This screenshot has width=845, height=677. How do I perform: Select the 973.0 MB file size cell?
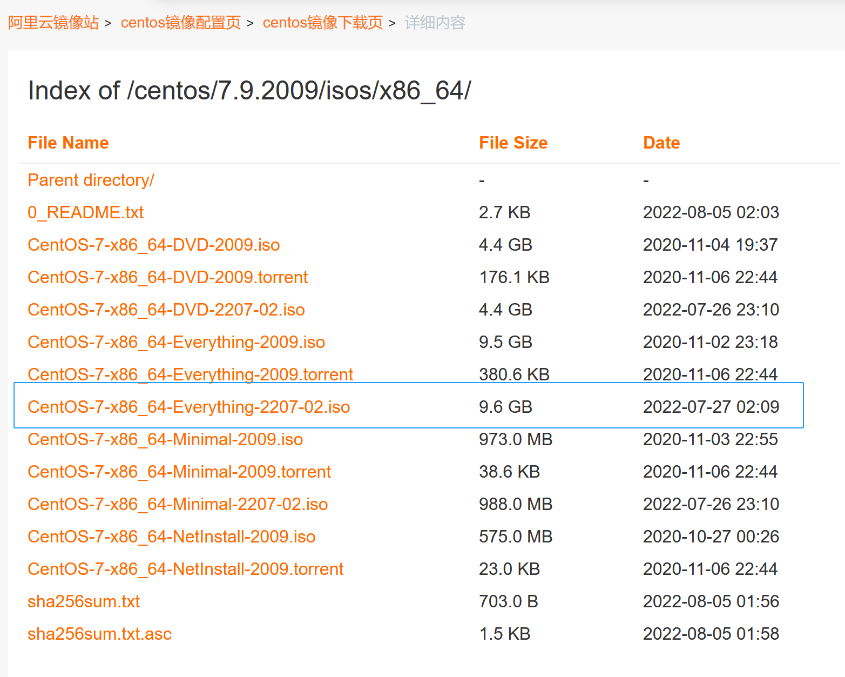(x=516, y=439)
